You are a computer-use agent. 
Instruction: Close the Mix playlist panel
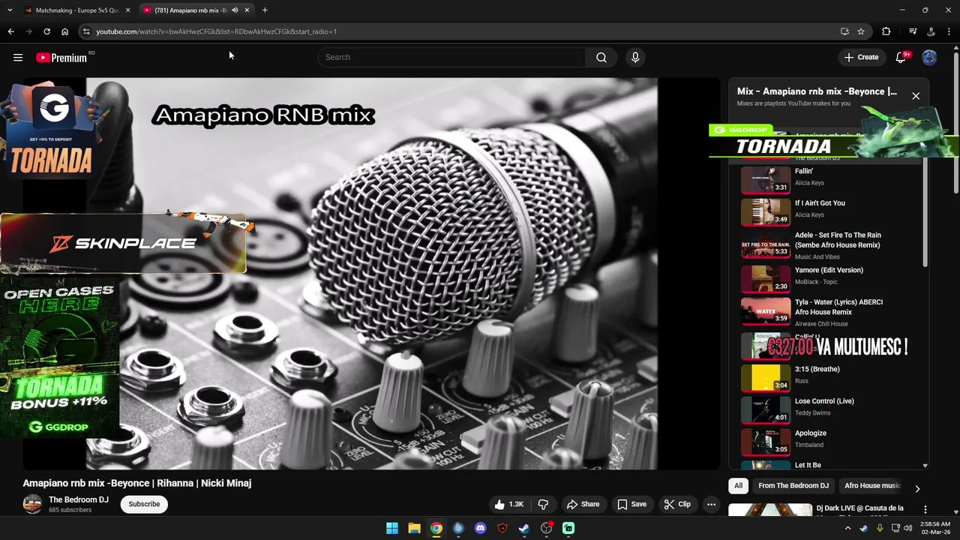[916, 96]
